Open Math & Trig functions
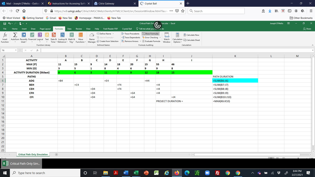This screenshot has height=177, width=315. [x=72, y=38]
